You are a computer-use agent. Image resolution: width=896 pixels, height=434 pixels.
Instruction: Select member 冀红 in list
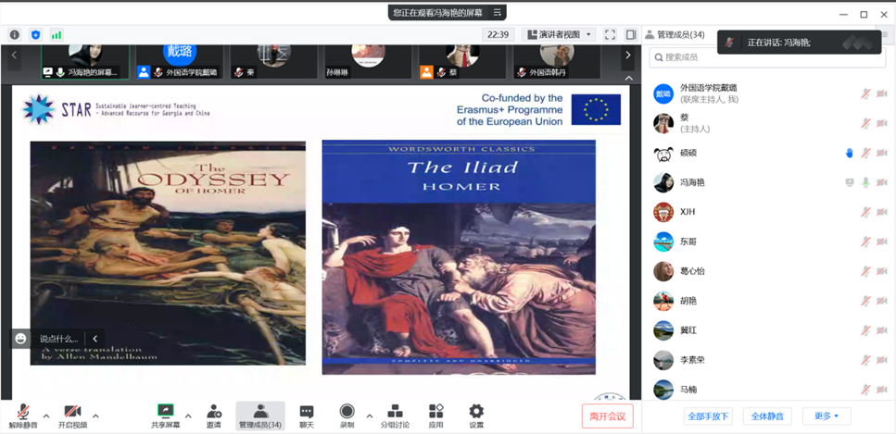coord(770,330)
